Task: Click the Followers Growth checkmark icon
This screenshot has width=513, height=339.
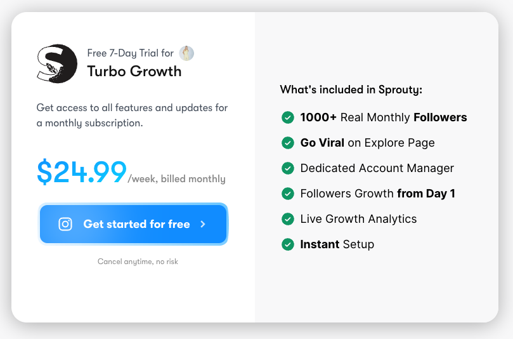Action: pos(288,194)
